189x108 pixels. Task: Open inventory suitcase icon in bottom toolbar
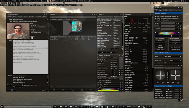coord(102,107)
